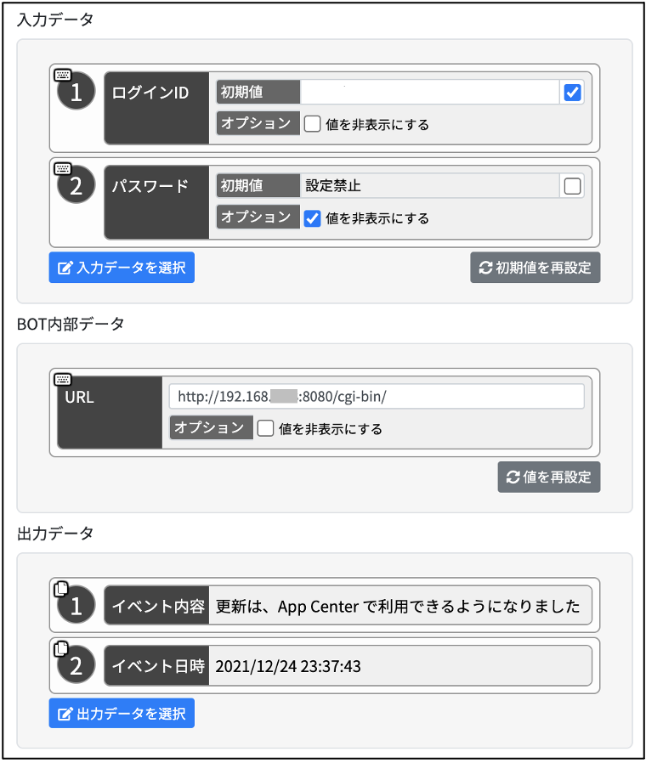646x763 pixels.
Task: Select the イベント内容 output value text
Action: click(x=398, y=607)
